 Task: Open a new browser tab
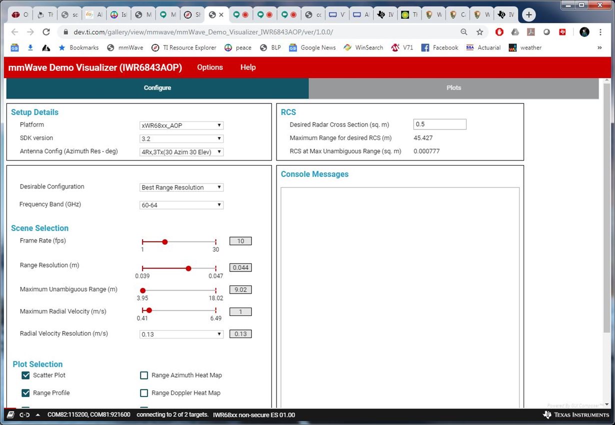pos(528,15)
